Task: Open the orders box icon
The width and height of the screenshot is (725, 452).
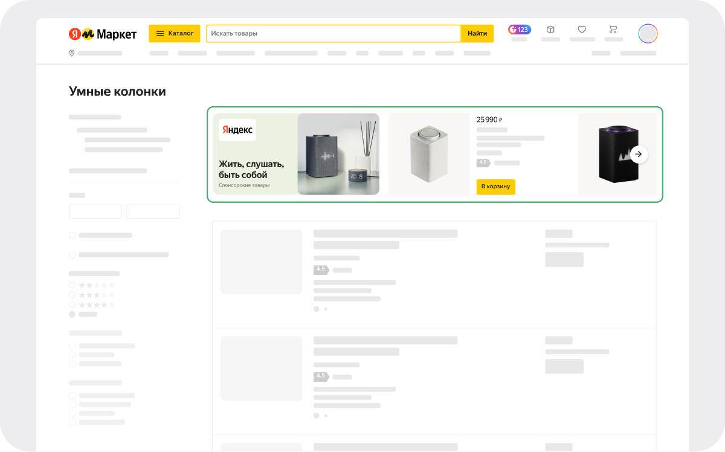Action: click(550, 30)
